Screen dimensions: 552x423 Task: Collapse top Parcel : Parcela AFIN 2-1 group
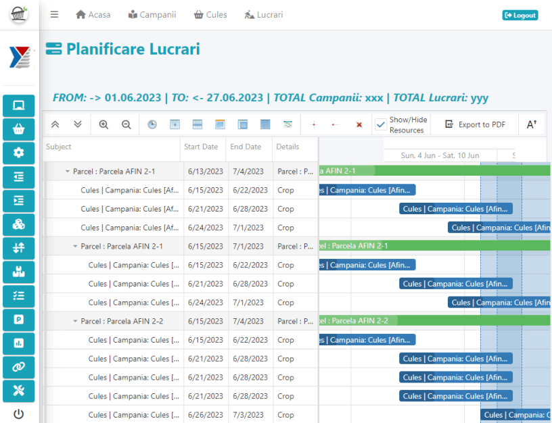(x=68, y=172)
